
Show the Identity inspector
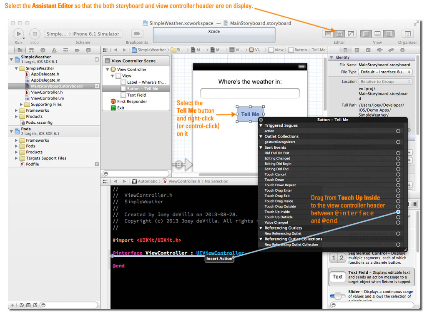coord(368,50)
